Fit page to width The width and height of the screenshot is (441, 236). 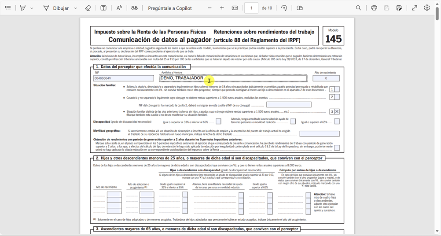pos(235,8)
